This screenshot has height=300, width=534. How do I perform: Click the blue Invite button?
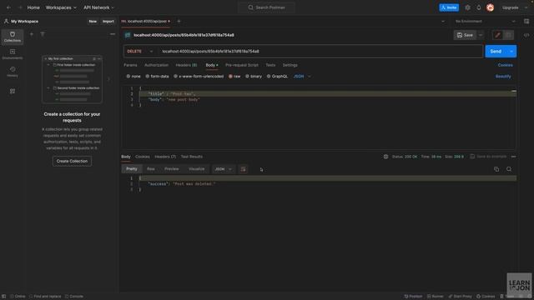pos(449,7)
